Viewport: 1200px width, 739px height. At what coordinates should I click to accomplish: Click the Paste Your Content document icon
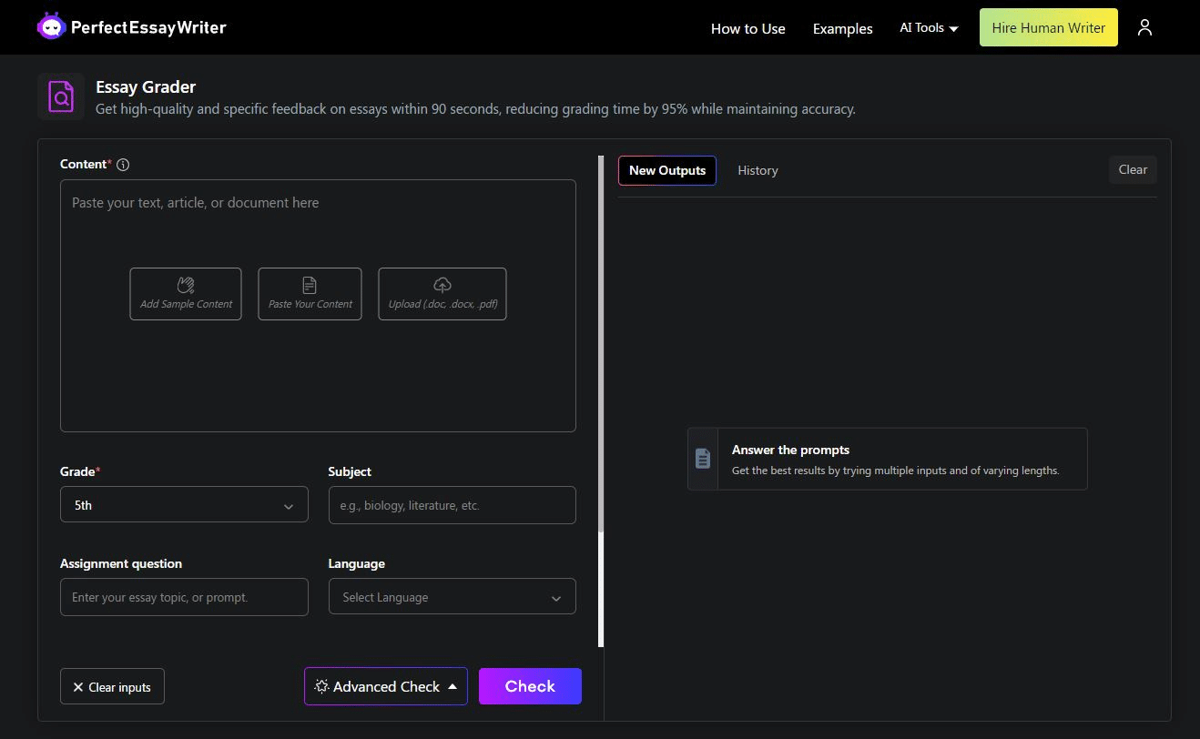(x=310, y=285)
